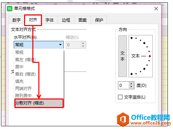Click the WPS green S logo icon
Image resolution: width=173 pixels, height=129 pixels.
pyautogui.click(x=10, y=9)
